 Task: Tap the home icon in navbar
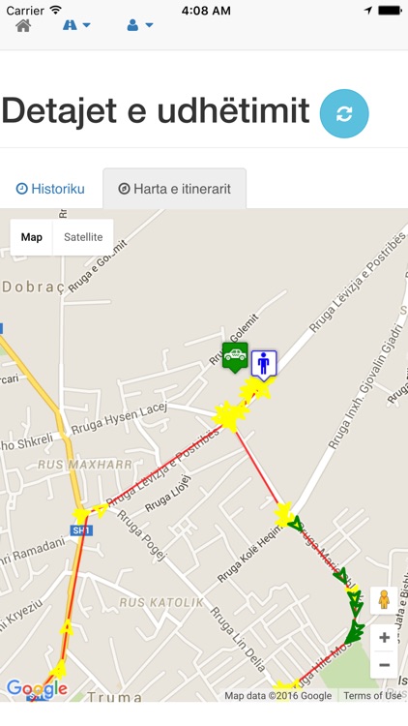[23, 25]
